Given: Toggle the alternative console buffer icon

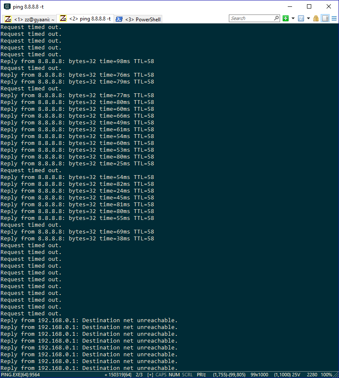Looking at the screenshot, I should [325, 18].
